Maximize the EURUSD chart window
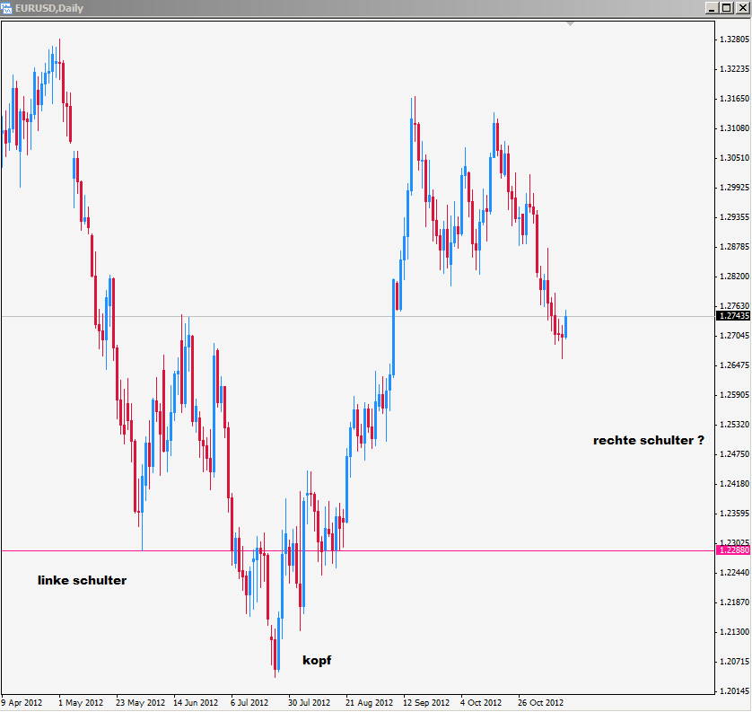Image resolution: width=752 pixels, height=712 pixels. 726,8
